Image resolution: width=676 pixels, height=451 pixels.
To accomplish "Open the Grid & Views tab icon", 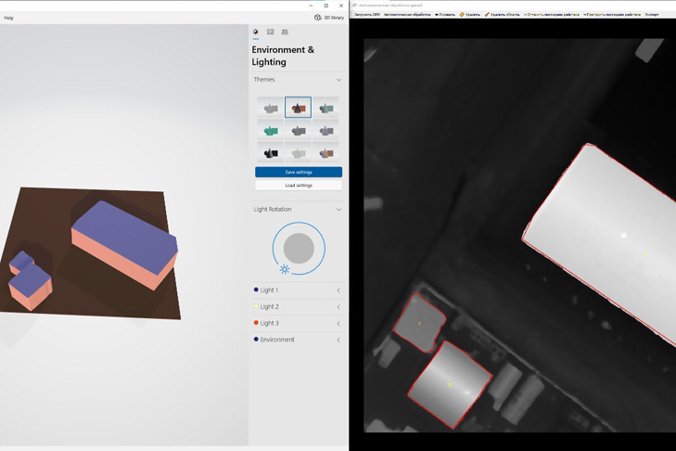I will [x=285, y=32].
